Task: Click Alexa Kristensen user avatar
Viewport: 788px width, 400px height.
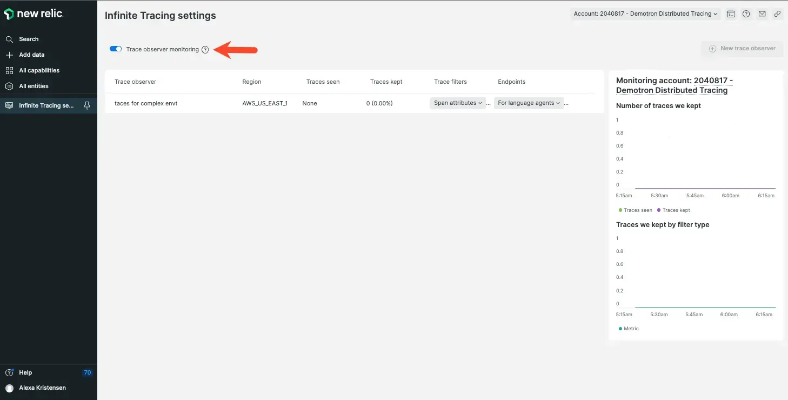Action: pos(9,388)
